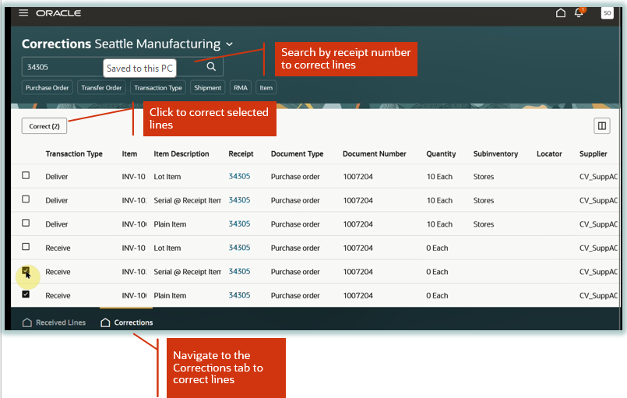Uncheck the Receive Serial @ Receipt Item checkbox
Image resolution: width=627 pixels, height=398 pixels.
click(26, 271)
